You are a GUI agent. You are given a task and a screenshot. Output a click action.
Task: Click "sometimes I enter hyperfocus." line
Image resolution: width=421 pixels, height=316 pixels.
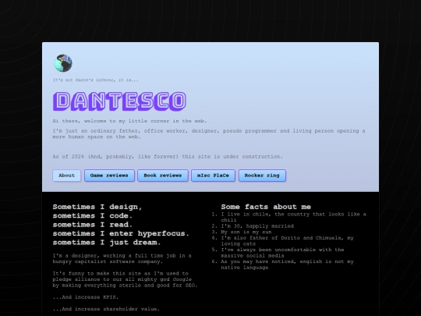(x=121, y=233)
